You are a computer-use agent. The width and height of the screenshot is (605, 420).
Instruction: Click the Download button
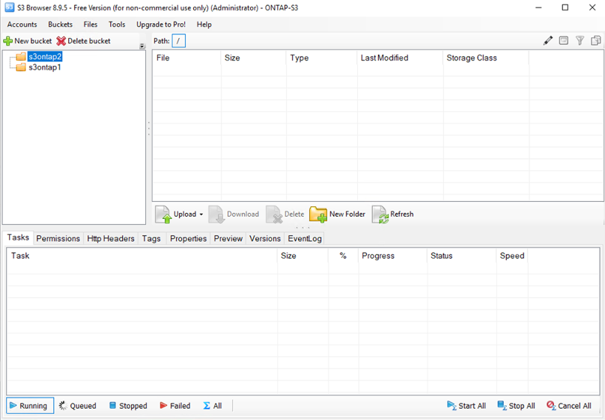point(234,214)
